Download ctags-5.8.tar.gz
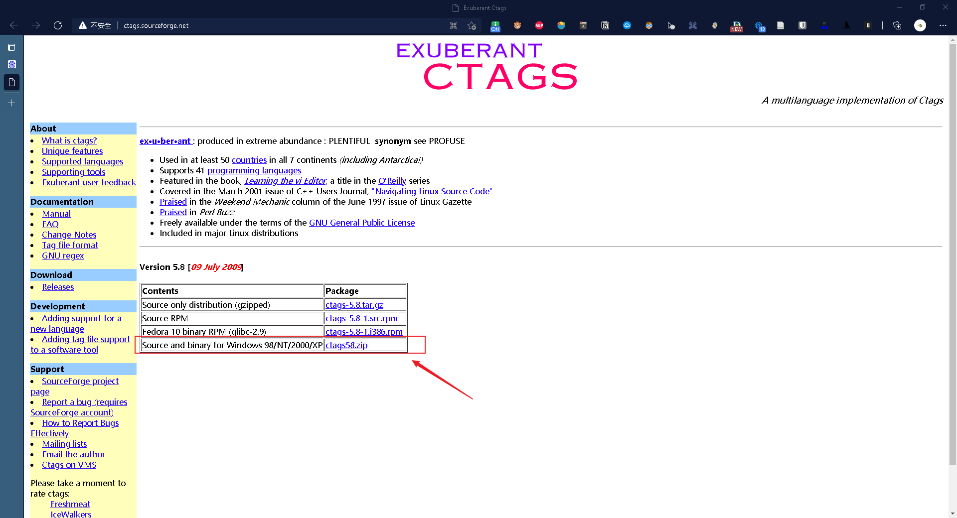The image size is (957, 518). 354,305
